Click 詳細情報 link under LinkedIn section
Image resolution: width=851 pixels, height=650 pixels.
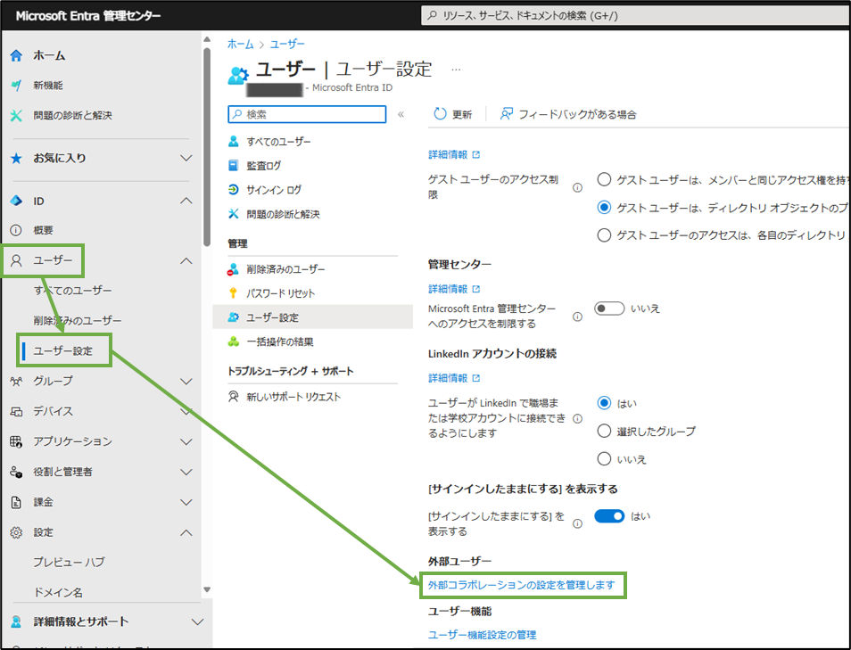(x=454, y=378)
